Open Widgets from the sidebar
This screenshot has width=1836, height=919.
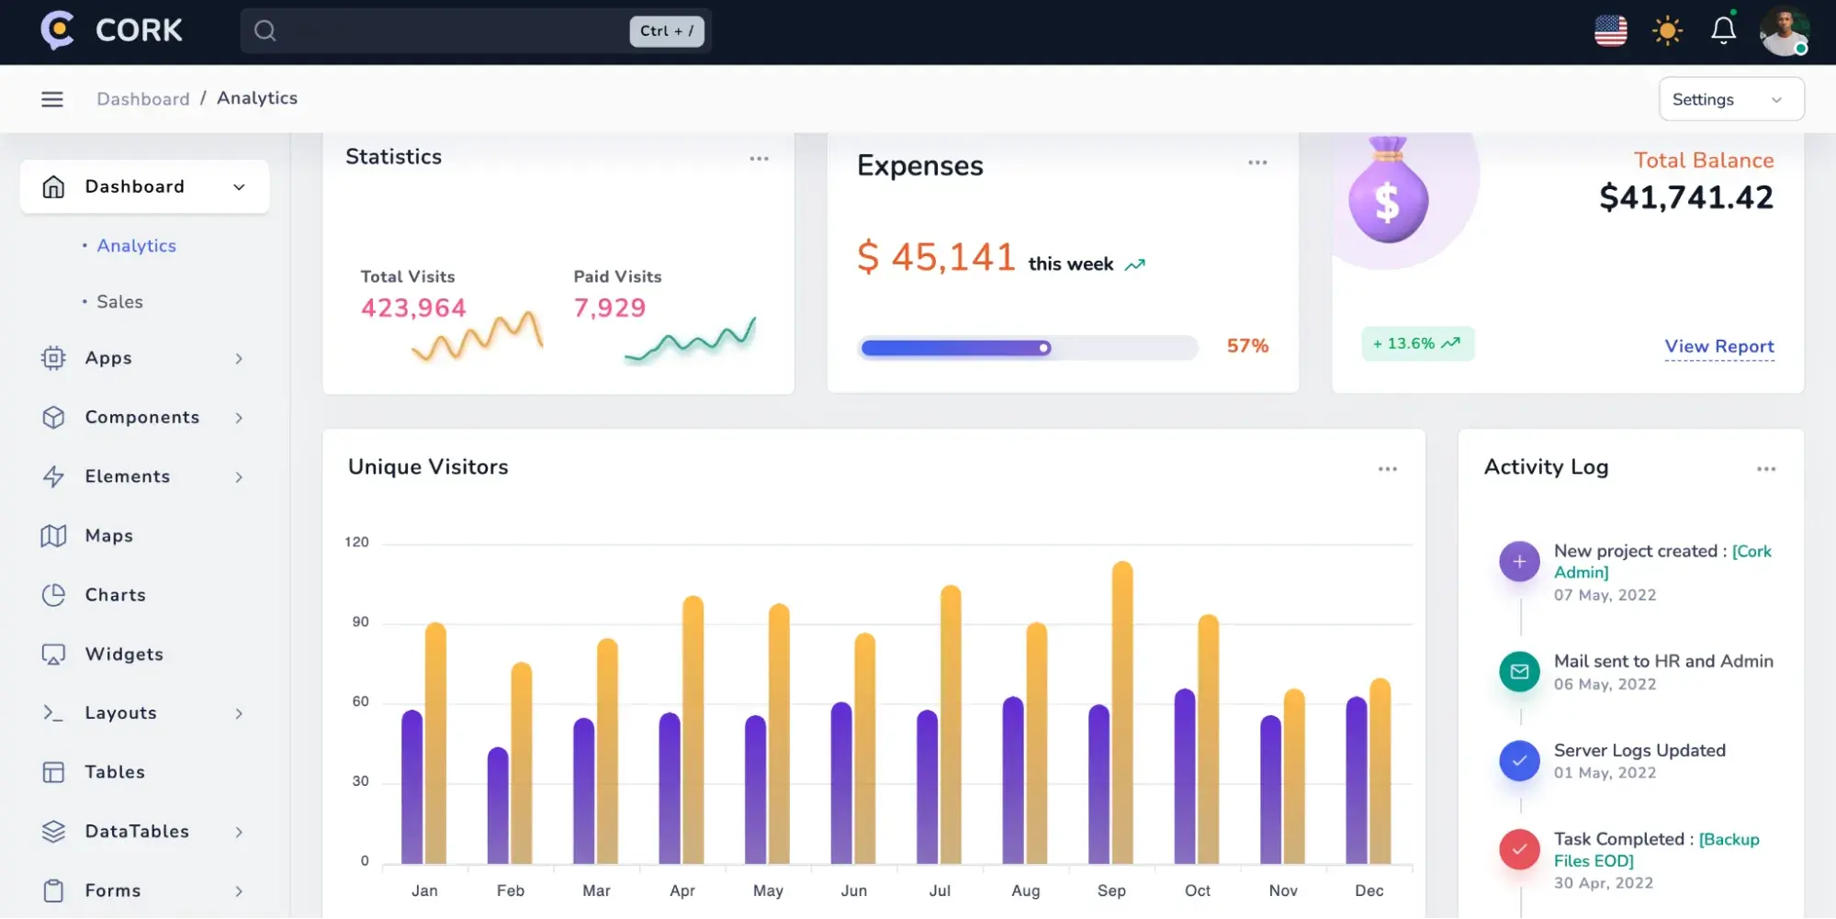[x=124, y=655]
